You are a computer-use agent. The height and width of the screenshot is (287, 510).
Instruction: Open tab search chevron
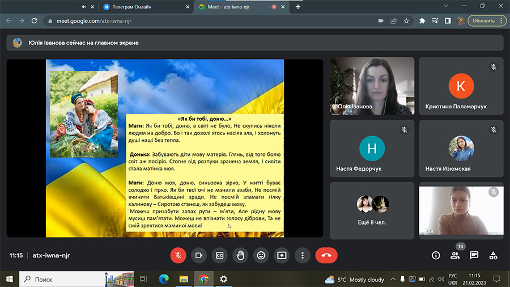pyautogui.click(x=446, y=6)
